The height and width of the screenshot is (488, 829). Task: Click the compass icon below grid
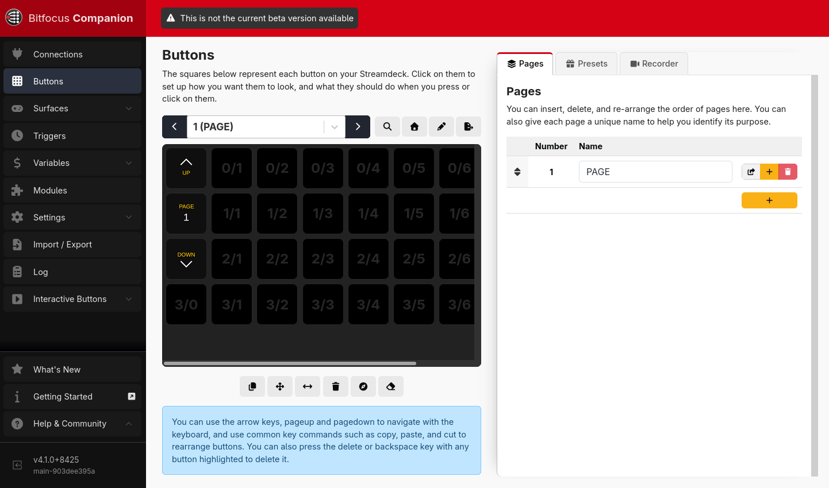tap(363, 386)
